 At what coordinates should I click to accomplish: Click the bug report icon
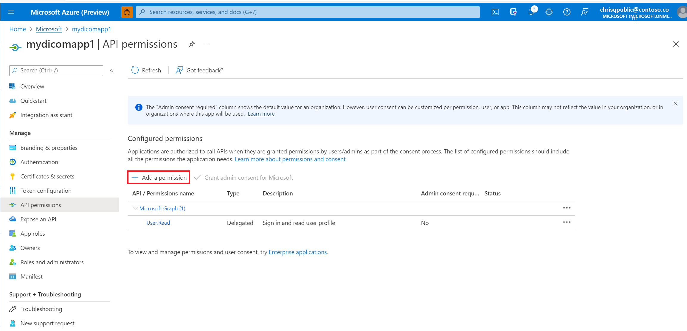pos(127,12)
